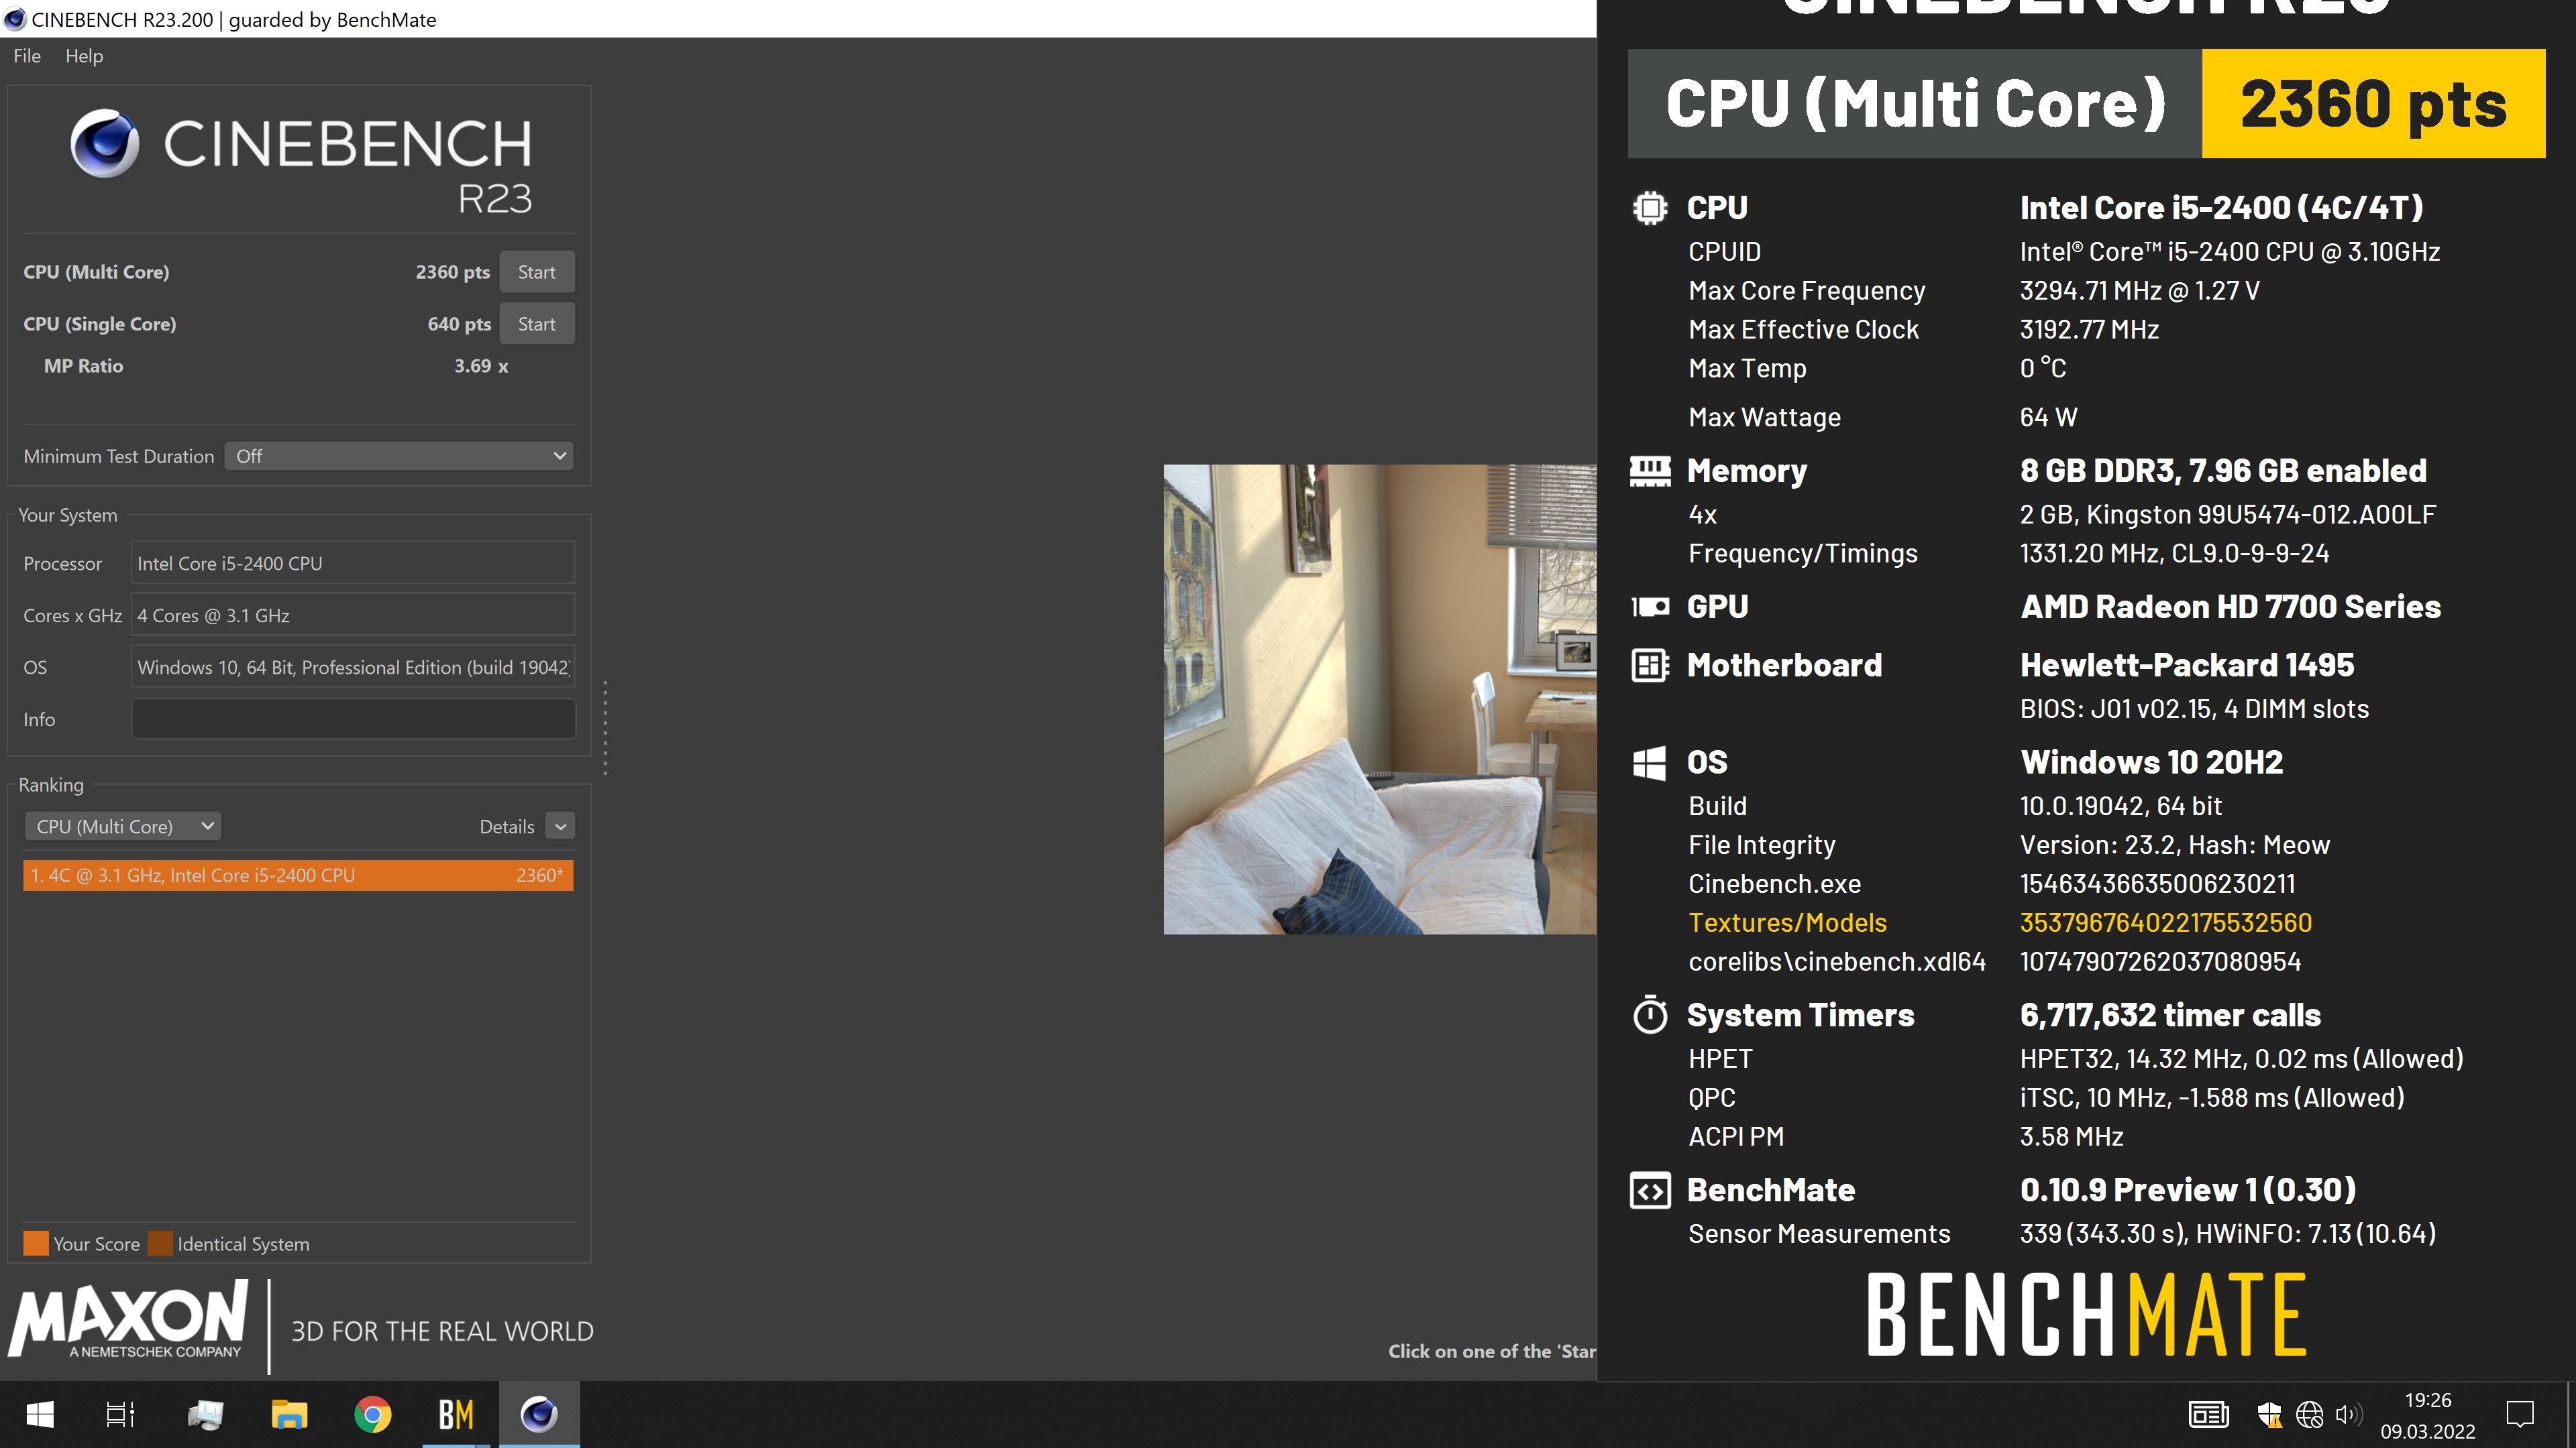2576x1448 pixels.
Task: Open the Windows Start menu
Action: point(40,1415)
